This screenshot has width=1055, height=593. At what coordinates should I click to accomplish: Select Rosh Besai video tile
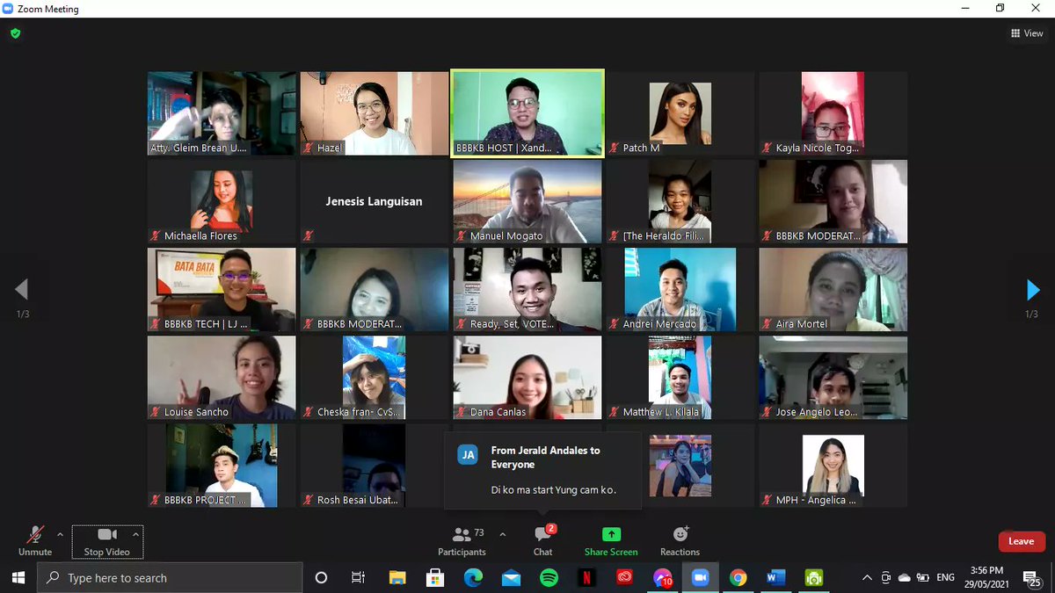(375, 465)
